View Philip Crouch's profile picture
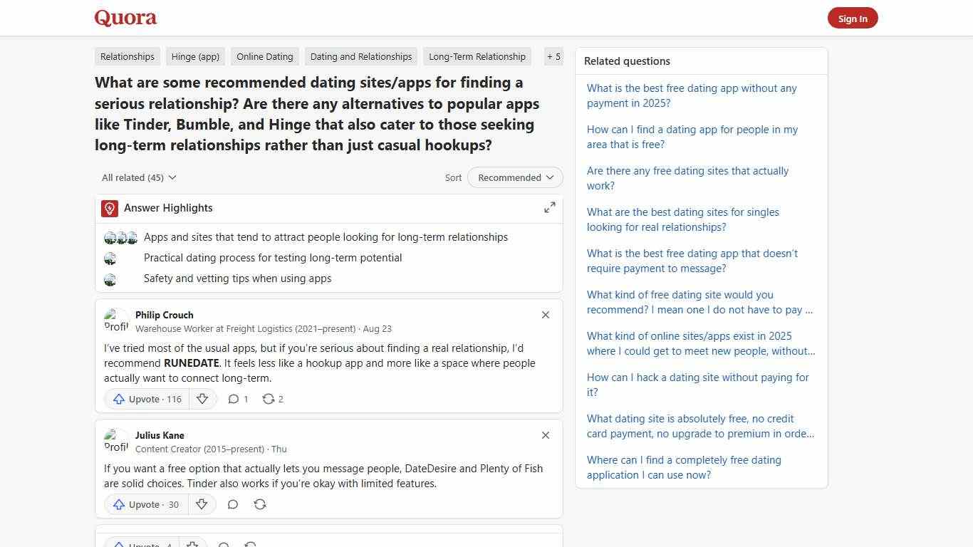 [x=116, y=321]
